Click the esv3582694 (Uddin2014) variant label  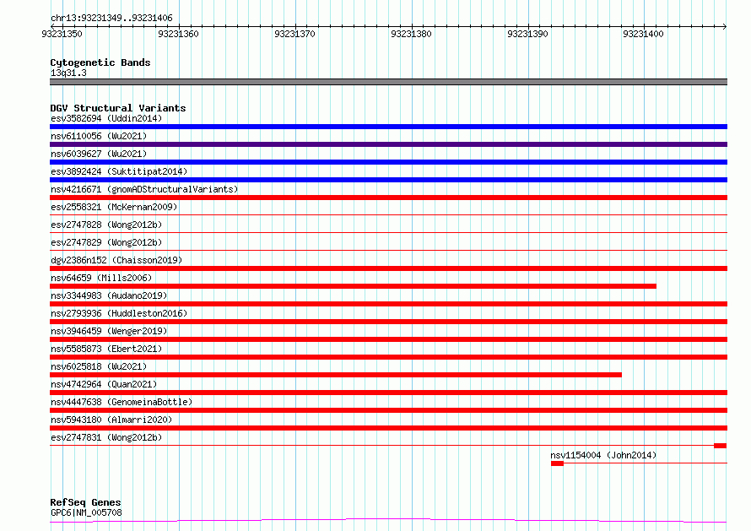pyautogui.click(x=105, y=118)
